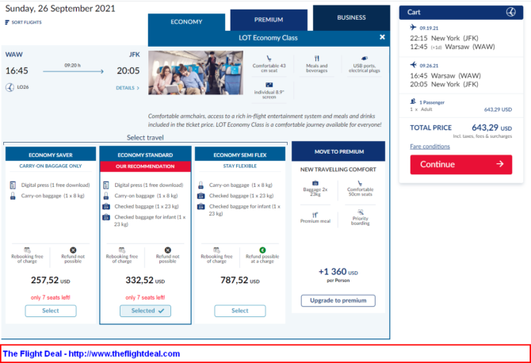Switch to the Economy tab
The image size is (531, 363).
(x=186, y=22)
